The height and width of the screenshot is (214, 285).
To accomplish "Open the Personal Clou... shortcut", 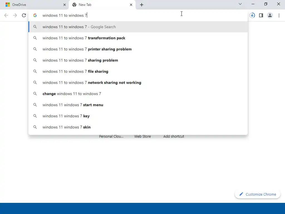I will pyautogui.click(x=111, y=136).
